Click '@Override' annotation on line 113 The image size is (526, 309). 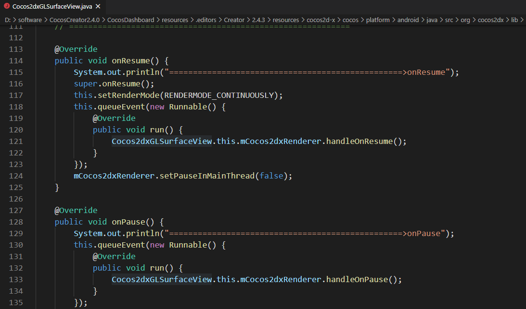tap(76, 49)
